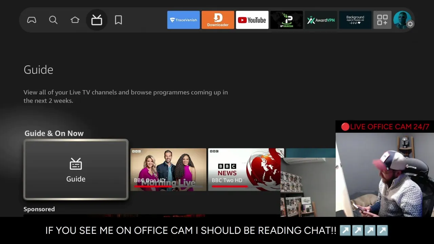Open the all apps grid icon
This screenshot has height=244, width=434.
click(x=382, y=20)
